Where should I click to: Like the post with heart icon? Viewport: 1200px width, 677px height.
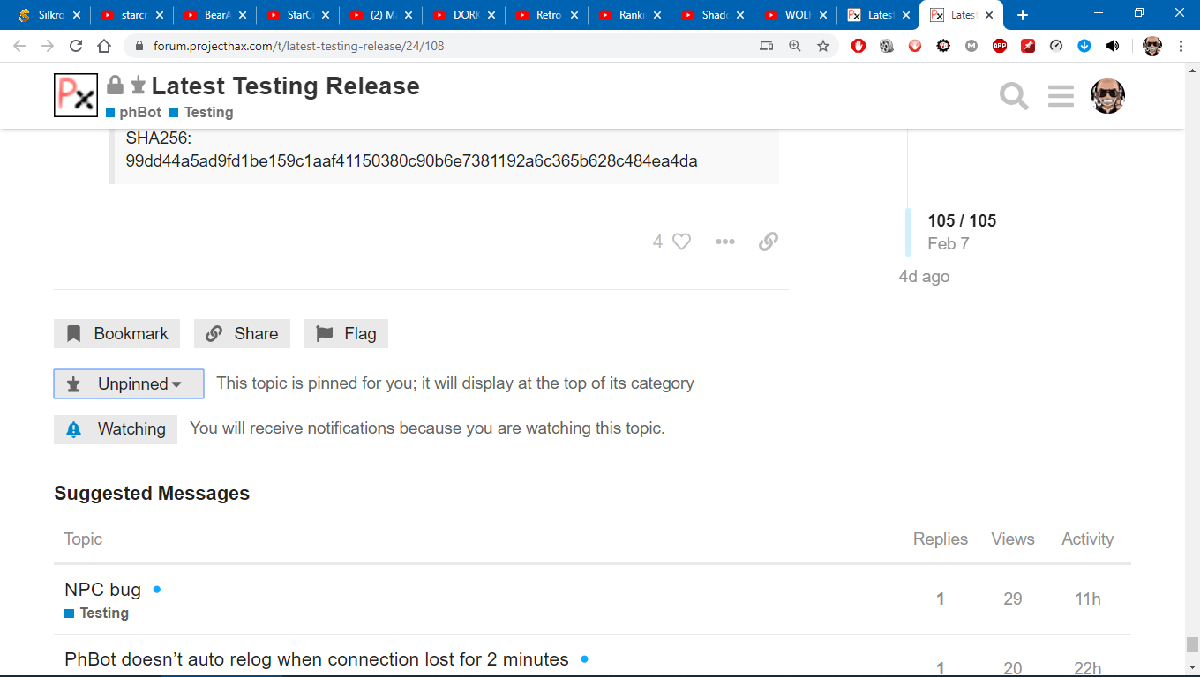coord(682,242)
